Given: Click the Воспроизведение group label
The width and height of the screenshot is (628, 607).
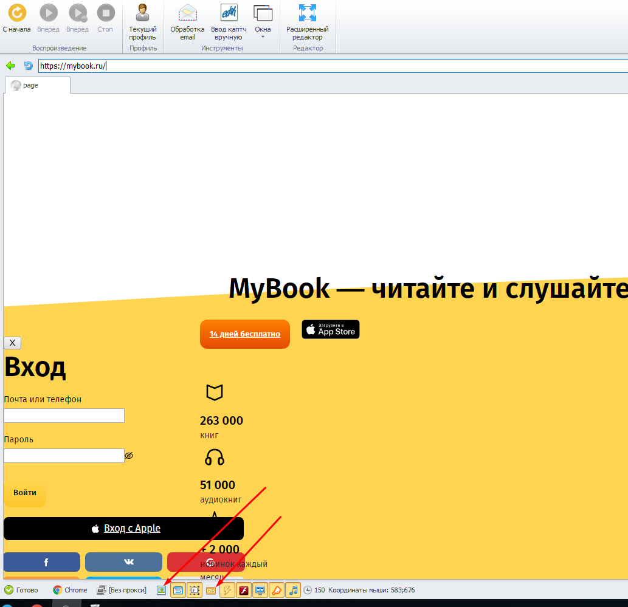Looking at the screenshot, I should pyautogui.click(x=60, y=48).
